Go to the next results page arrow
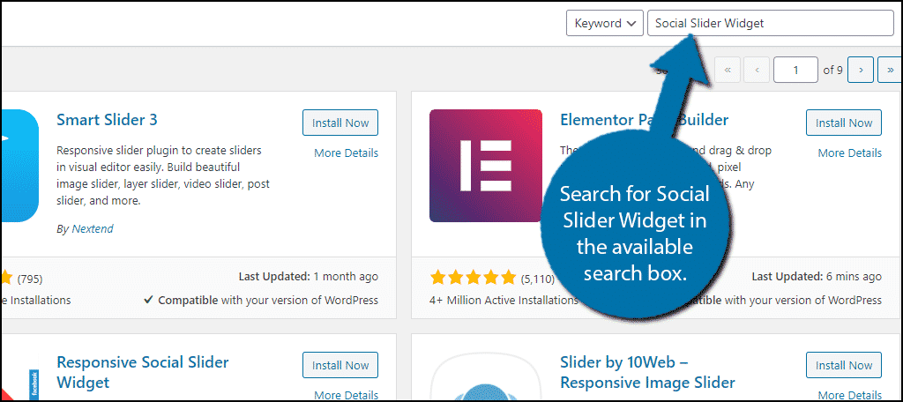The image size is (903, 402). coord(861,69)
